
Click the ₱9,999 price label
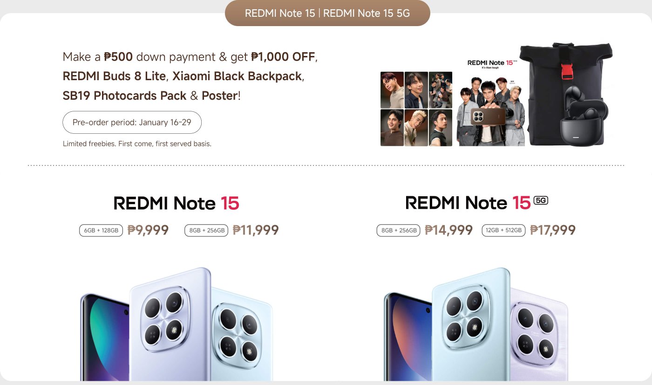(149, 229)
